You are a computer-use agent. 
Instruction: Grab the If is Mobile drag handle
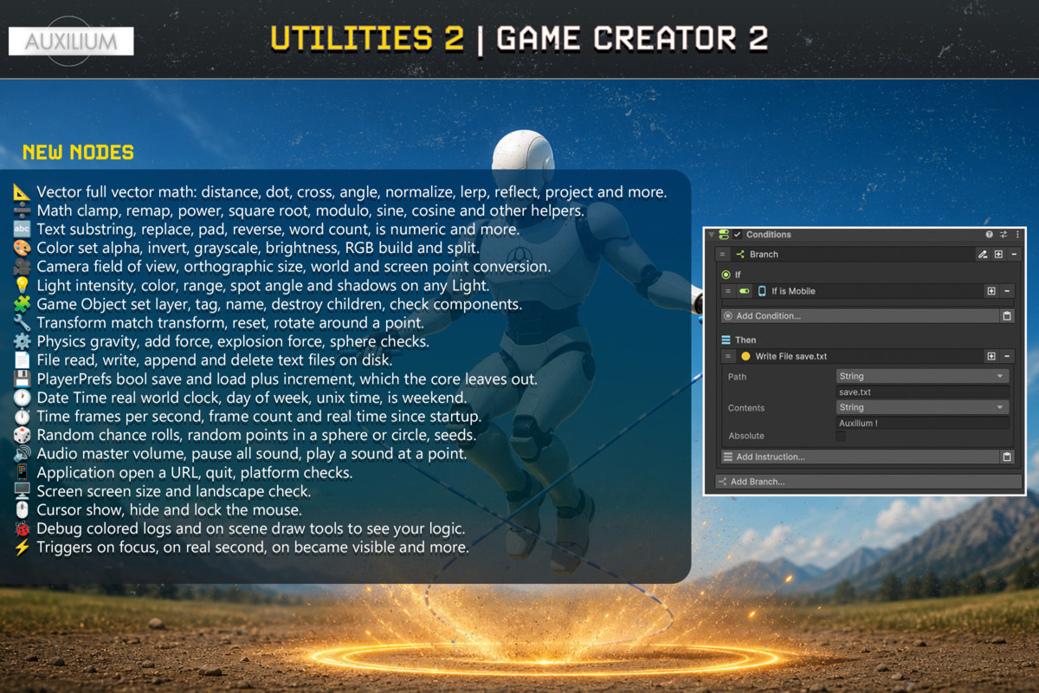pyautogui.click(x=728, y=291)
